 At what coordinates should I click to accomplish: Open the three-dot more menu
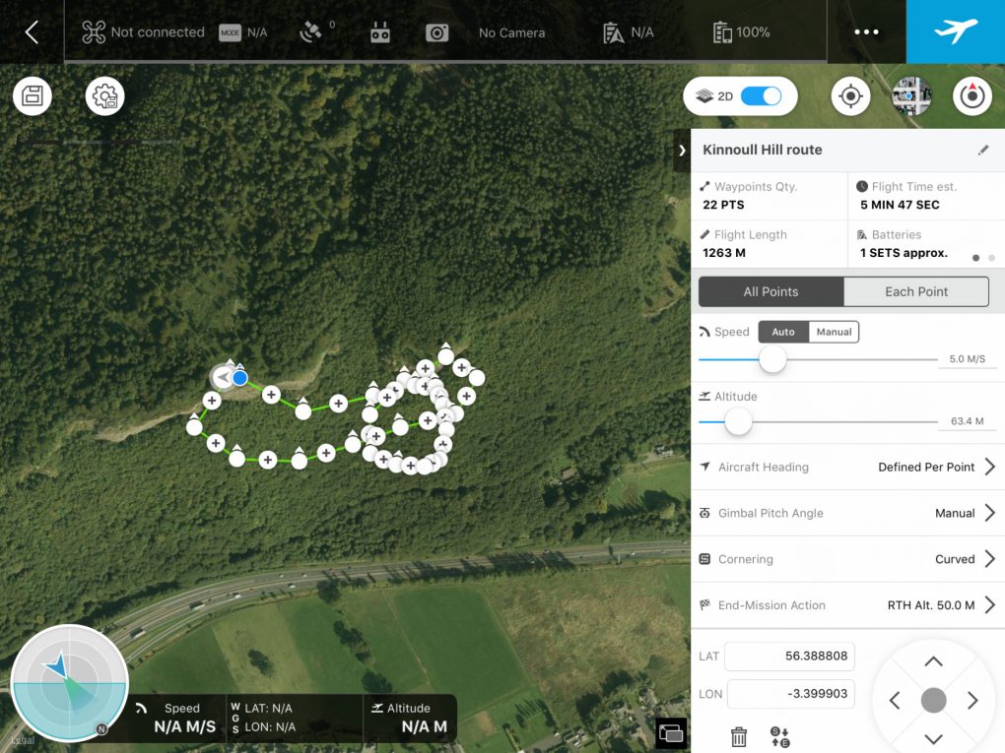coord(866,32)
